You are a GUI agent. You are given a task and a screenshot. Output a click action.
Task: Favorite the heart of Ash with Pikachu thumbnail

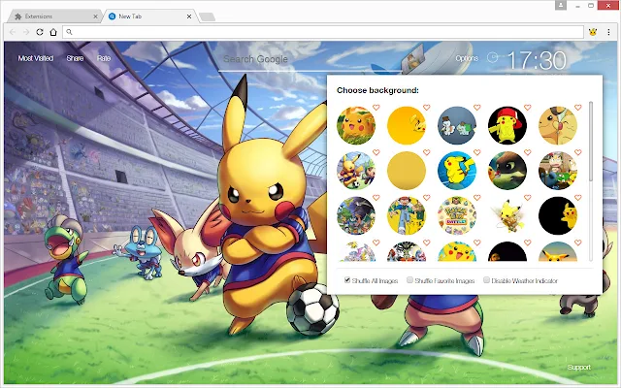427,198
